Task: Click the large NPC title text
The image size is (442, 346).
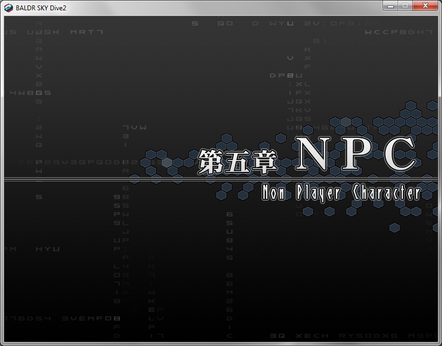Action: pyautogui.click(x=356, y=153)
